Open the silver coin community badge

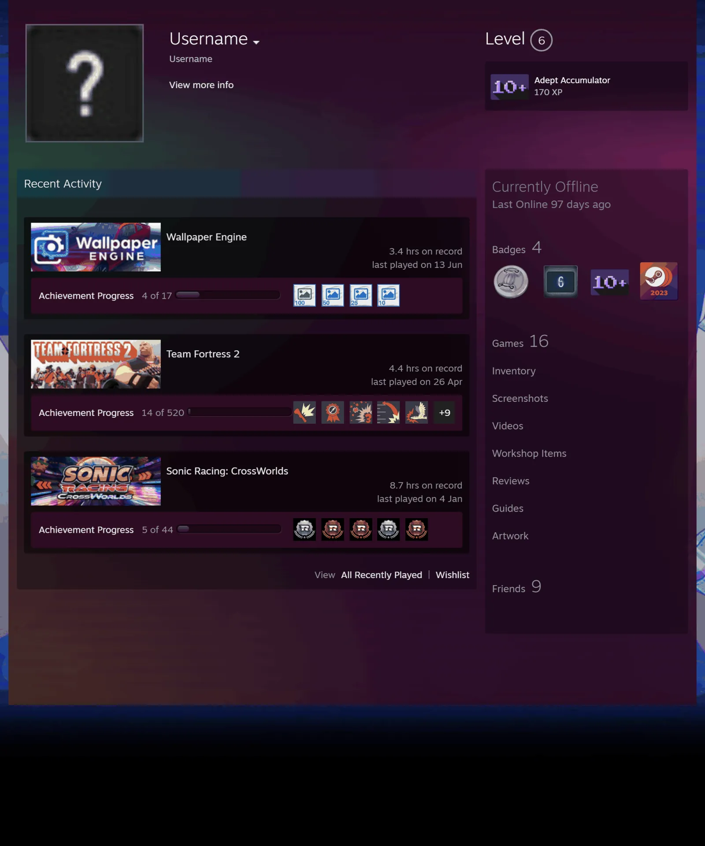pyautogui.click(x=511, y=282)
